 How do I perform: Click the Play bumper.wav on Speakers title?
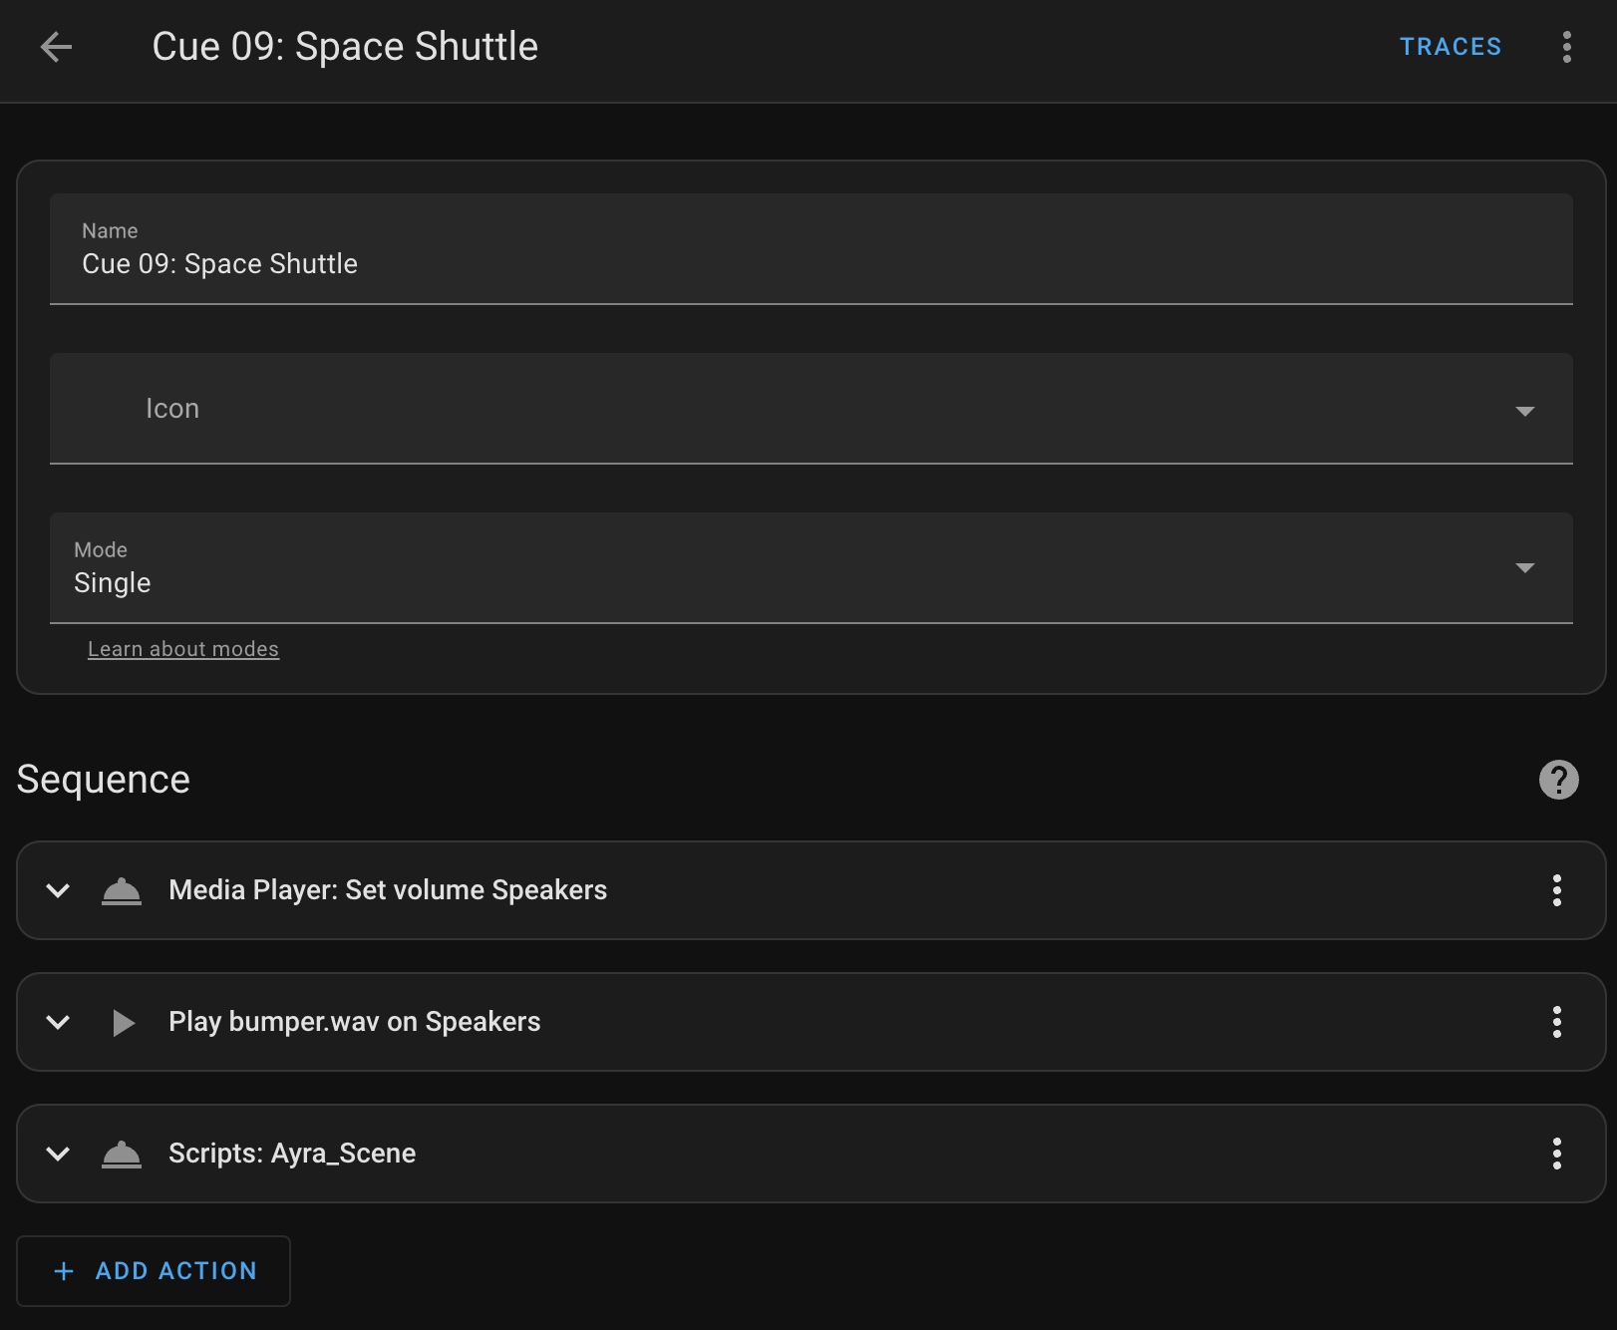pos(355,1022)
